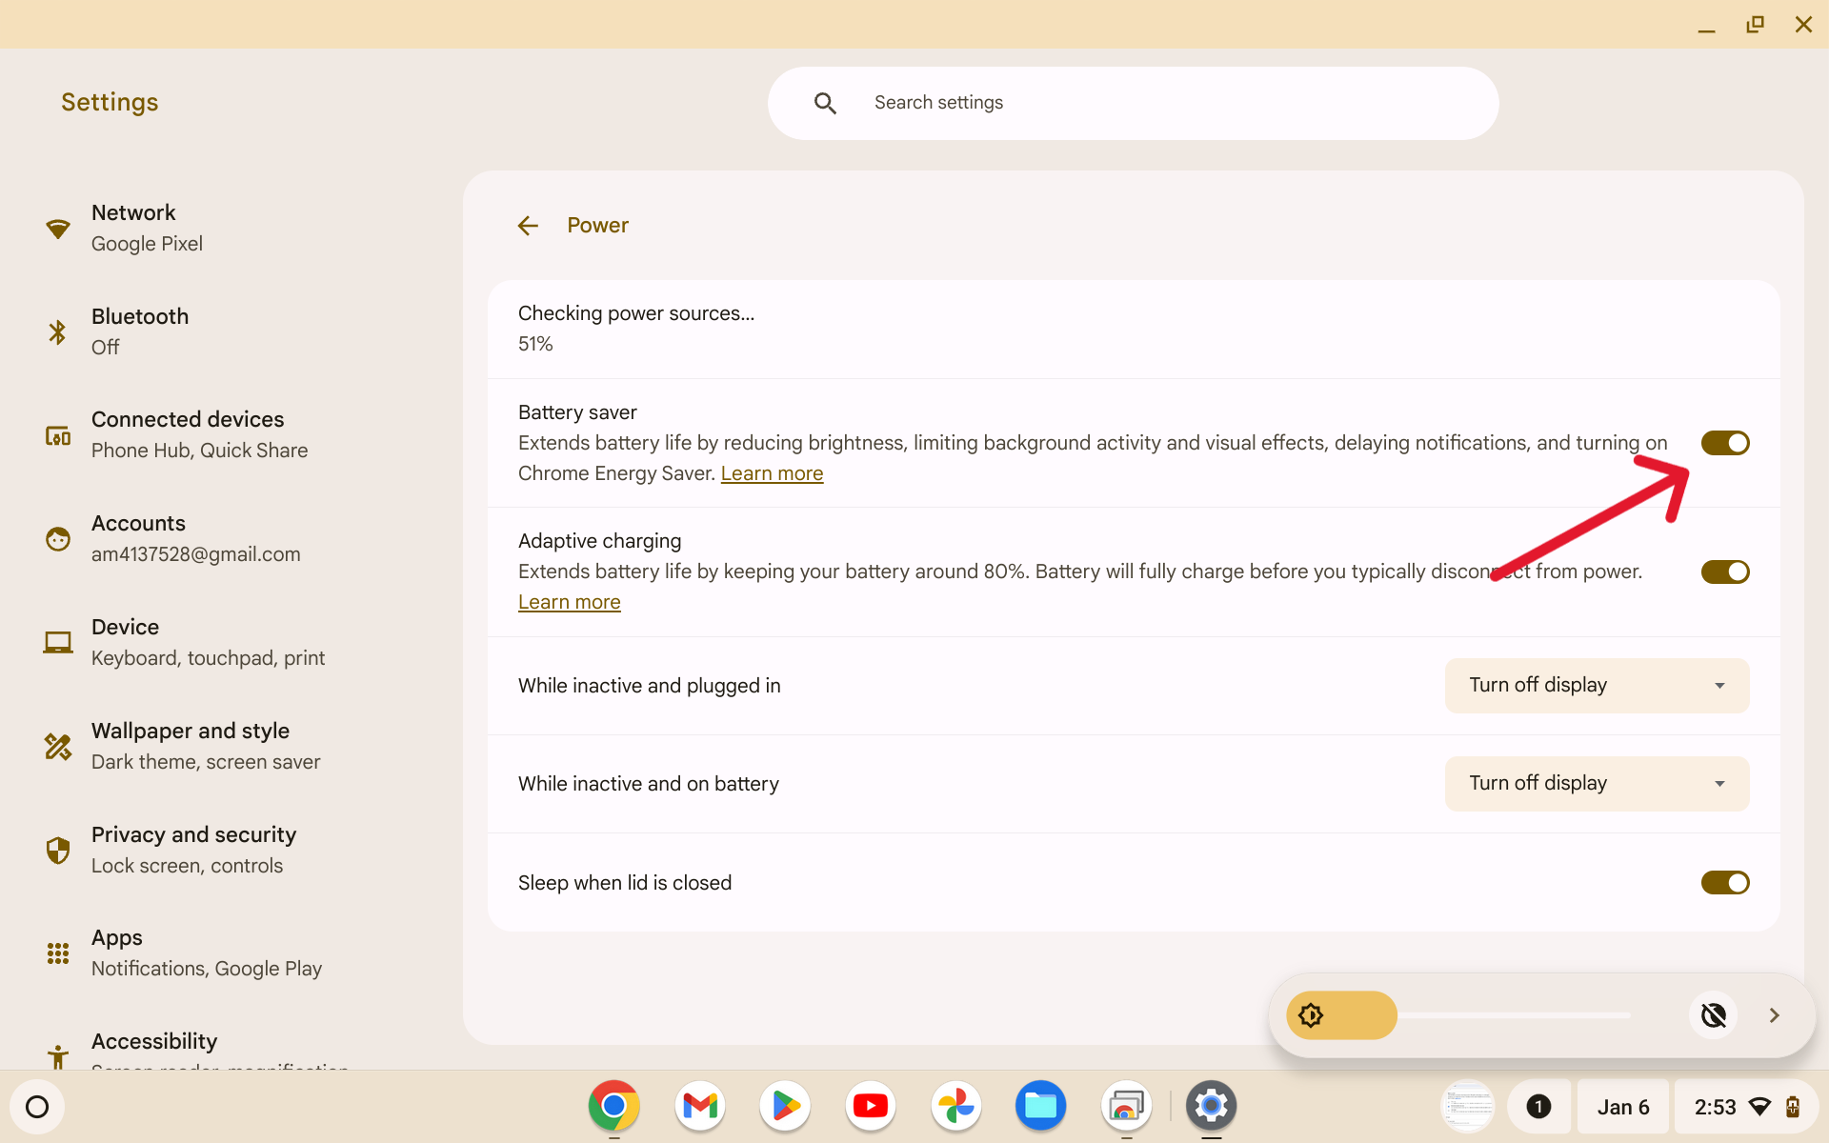Screen dimensions: 1829x1143
Task: Click back arrow to exit Power settings
Action: click(528, 225)
